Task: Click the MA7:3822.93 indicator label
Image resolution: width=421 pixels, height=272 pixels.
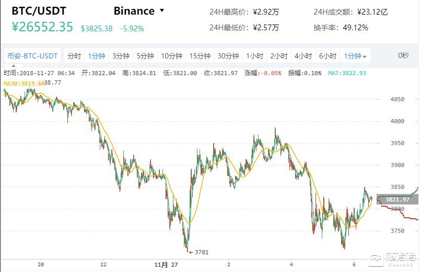Action: point(347,73)
